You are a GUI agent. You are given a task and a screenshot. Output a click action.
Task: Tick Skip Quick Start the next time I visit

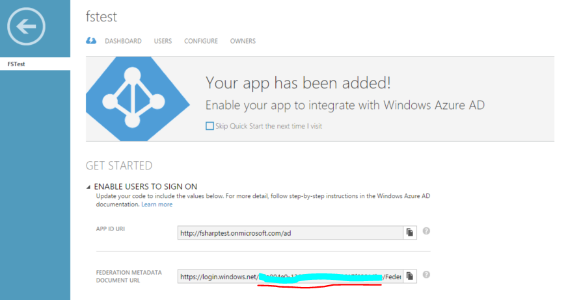[210, 126]
